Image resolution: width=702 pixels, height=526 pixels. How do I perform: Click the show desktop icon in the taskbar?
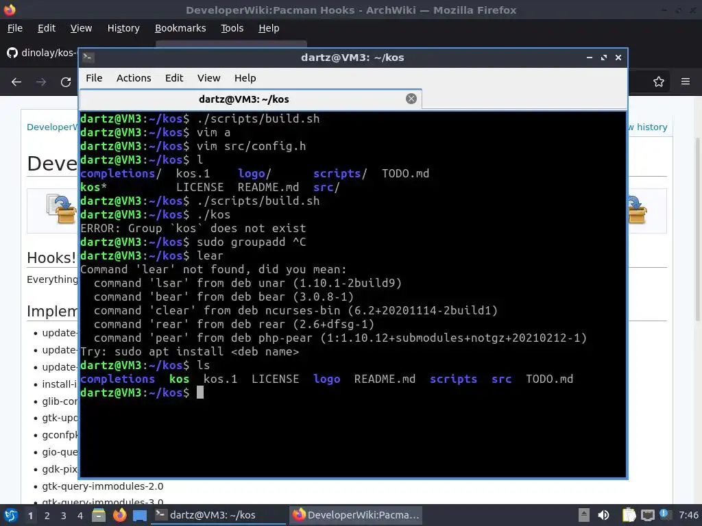pos(140,516)
